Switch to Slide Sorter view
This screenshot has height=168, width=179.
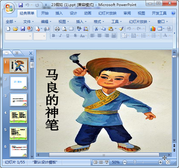[101, 162]
